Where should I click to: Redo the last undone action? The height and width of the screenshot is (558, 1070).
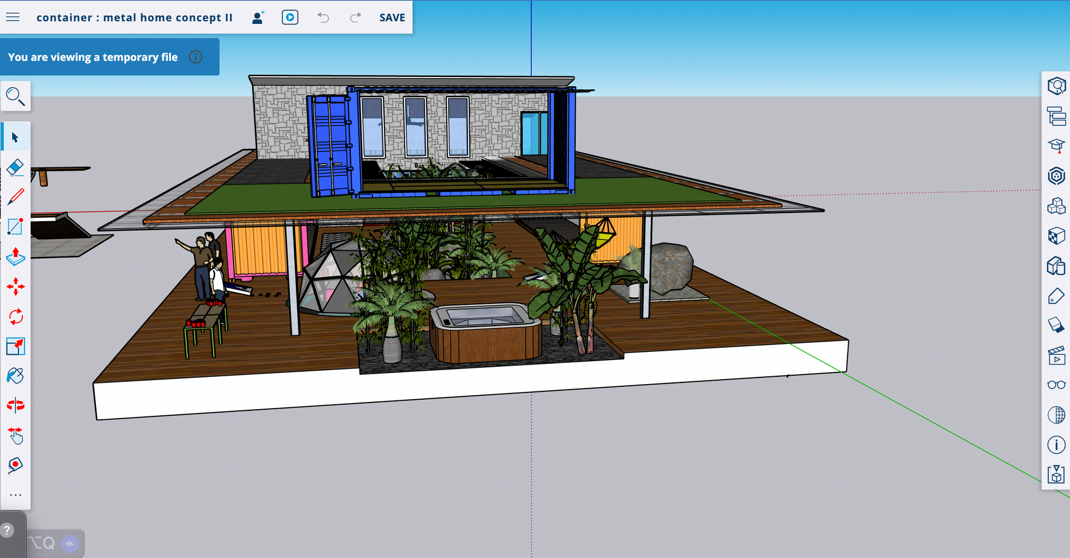(x=355, y=17)
